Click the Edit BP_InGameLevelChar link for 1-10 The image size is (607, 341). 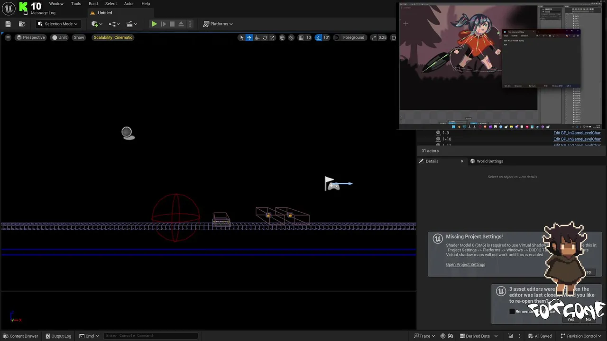pyautogui.click(x=577, y=139)
